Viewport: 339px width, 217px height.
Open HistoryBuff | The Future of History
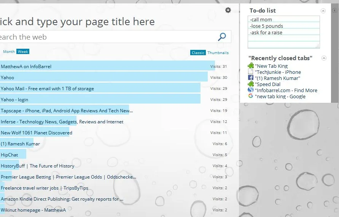pyautogui.click(x=38, y=166)
